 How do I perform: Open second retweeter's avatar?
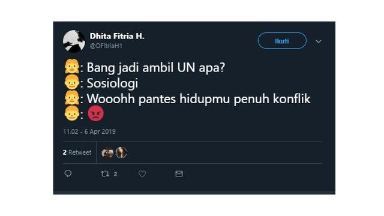pyautogui.click(x=121, y=152)
